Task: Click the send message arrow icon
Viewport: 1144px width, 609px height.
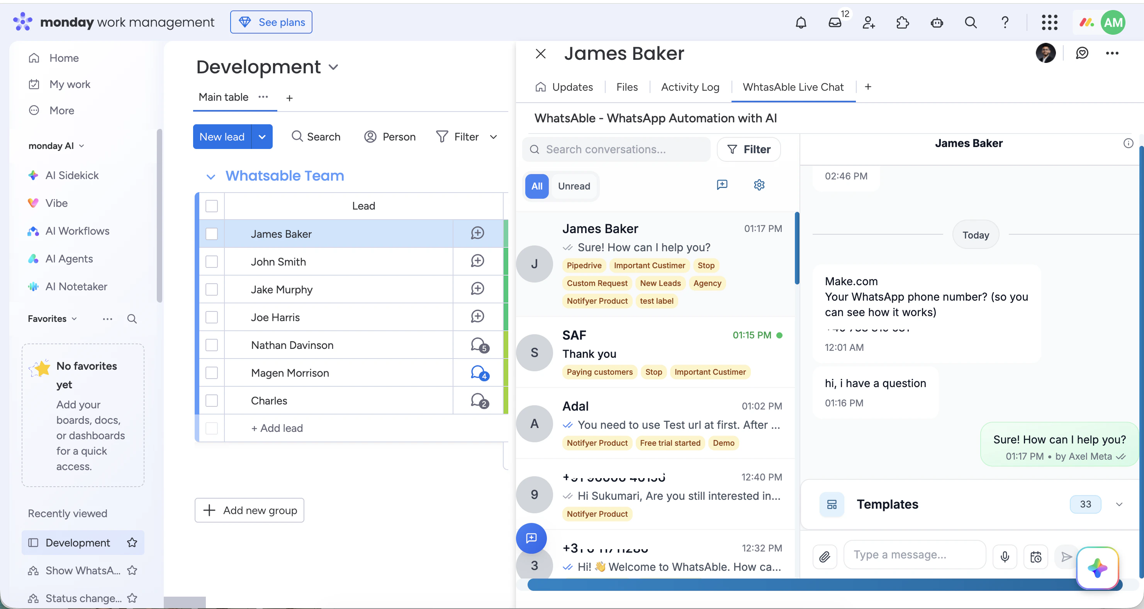Action: point(1066,557)
